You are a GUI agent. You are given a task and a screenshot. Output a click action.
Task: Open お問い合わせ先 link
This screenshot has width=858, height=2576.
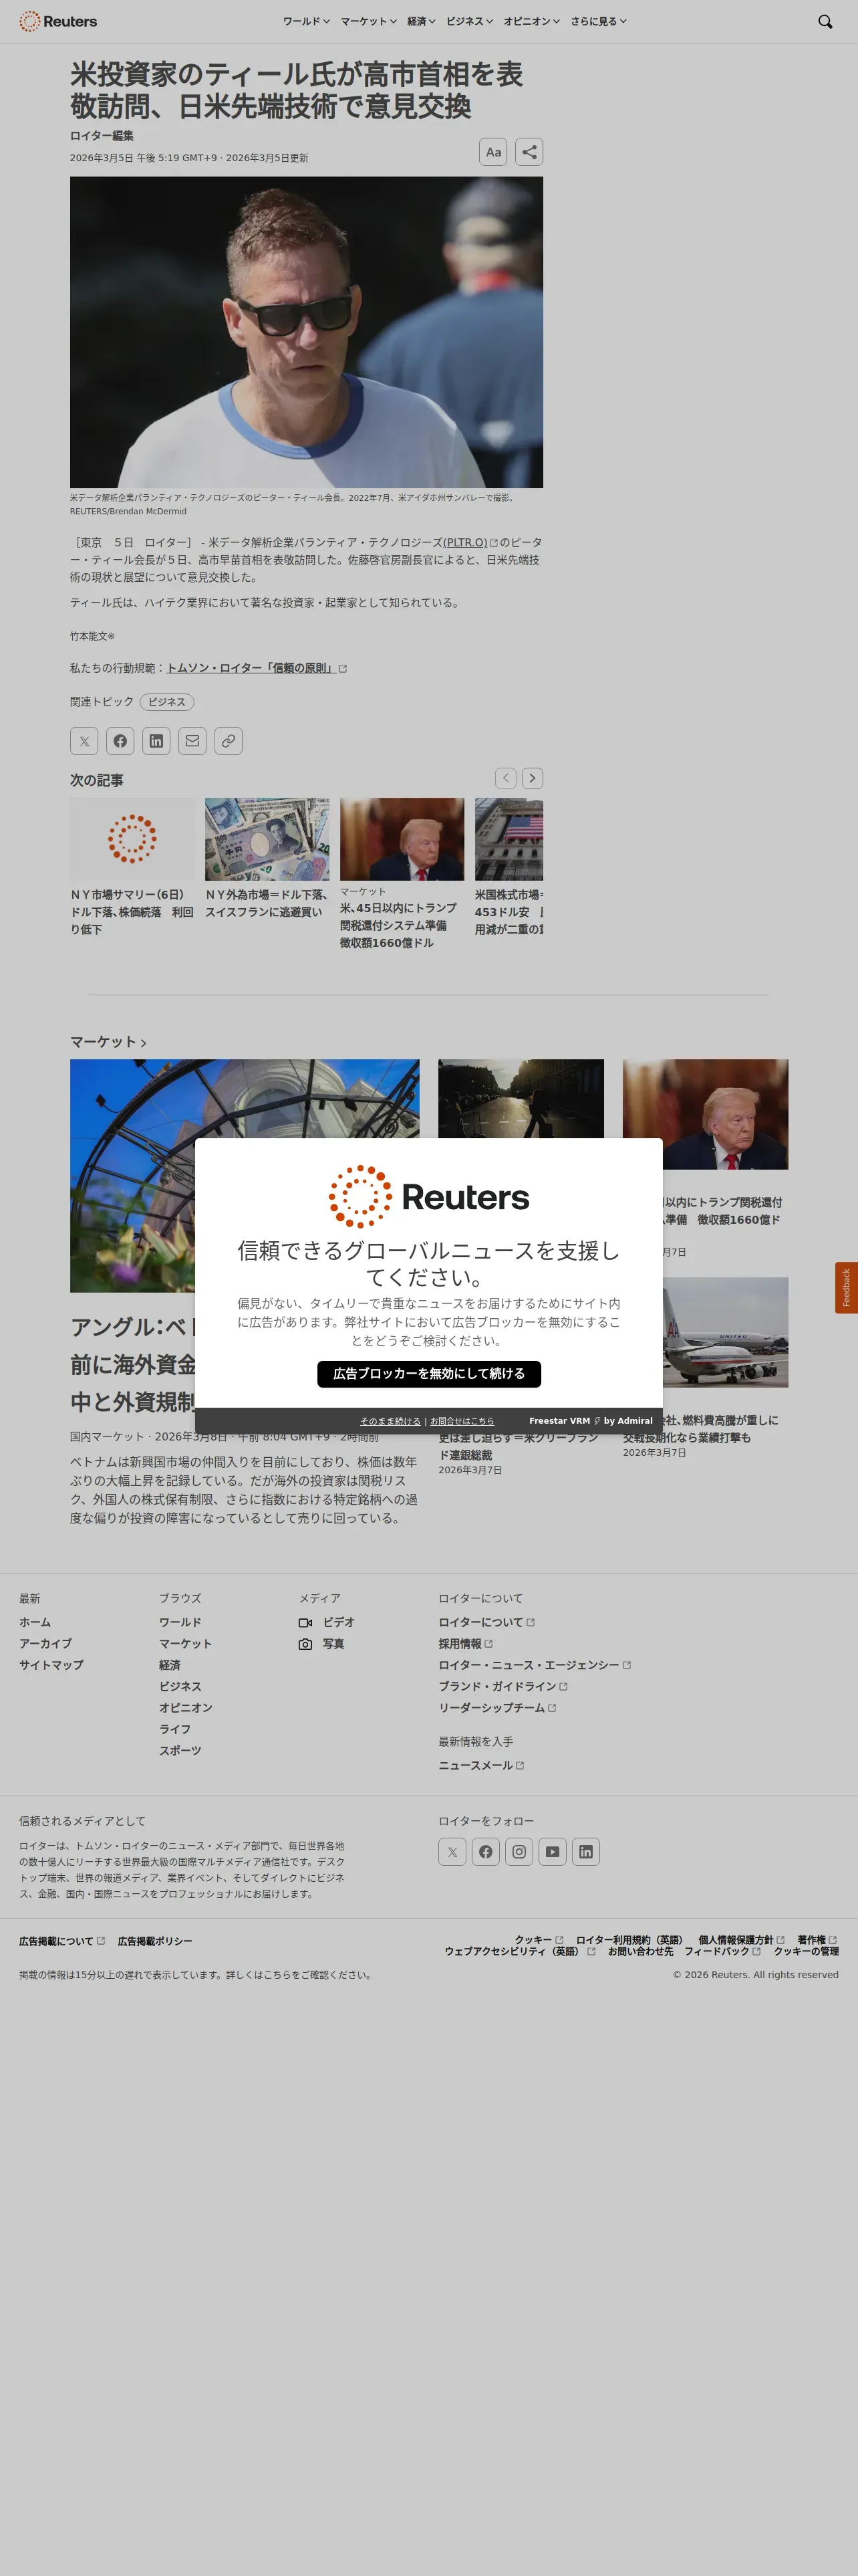[640, 1951]
